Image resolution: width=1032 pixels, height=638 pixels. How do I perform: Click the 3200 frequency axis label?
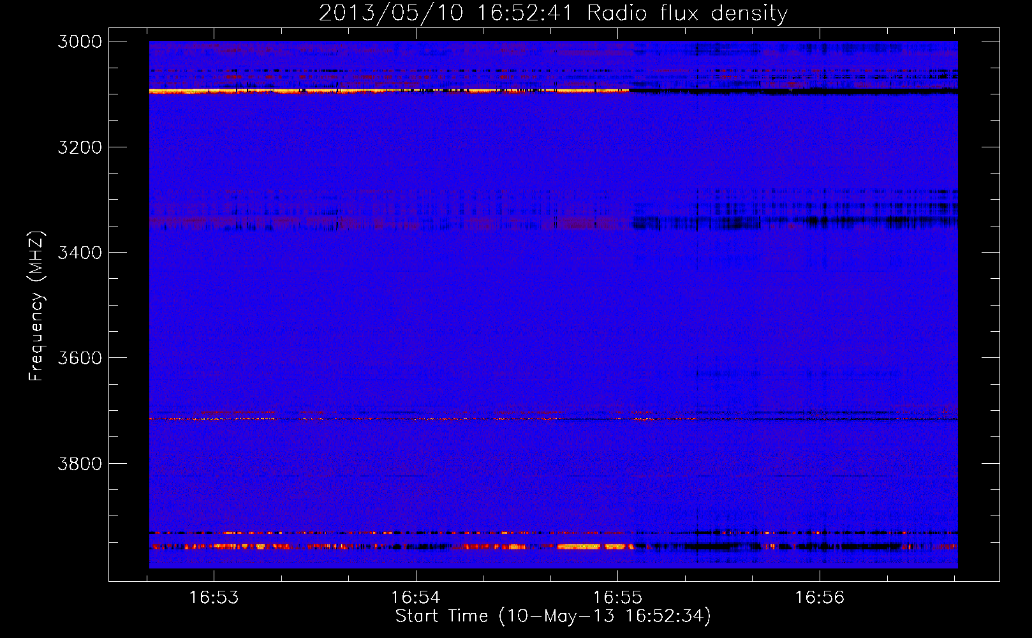coord(80,147)
